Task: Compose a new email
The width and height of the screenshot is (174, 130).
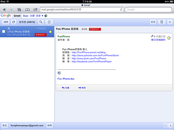Action: coord(49,22)
